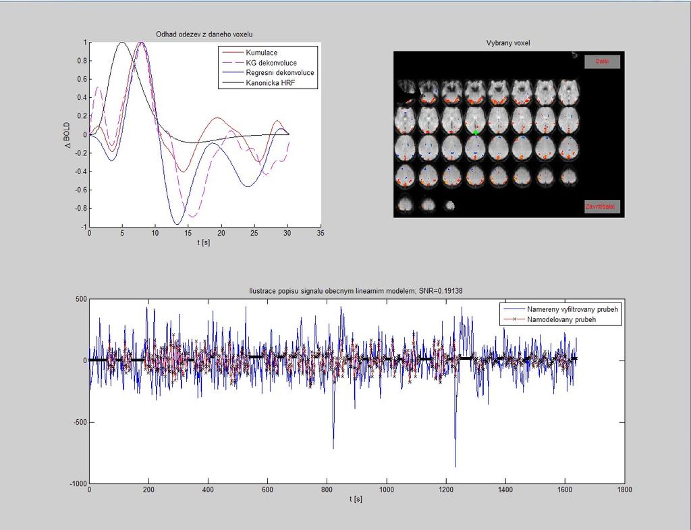Click the t [s] label under the HRF plot
Image resolution: width=691 pixels, height=530 pixels.
[x=204, y=242]
